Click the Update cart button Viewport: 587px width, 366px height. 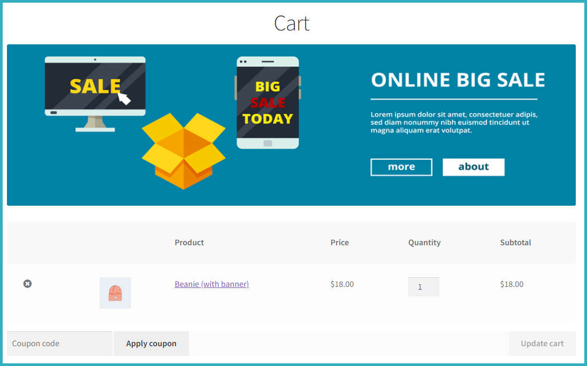pyautogui.click(x=542, y=343)
